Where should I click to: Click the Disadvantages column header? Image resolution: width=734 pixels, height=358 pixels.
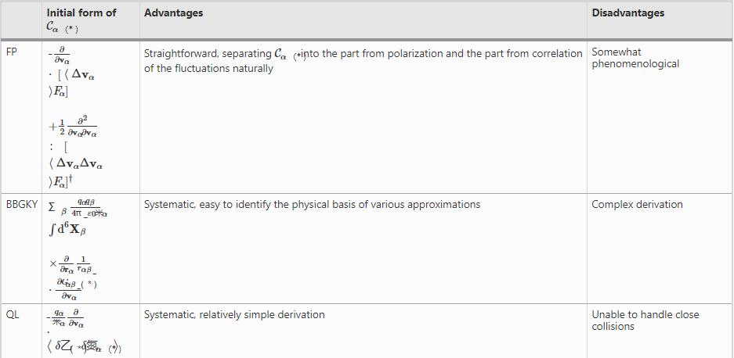click(627, 13)
